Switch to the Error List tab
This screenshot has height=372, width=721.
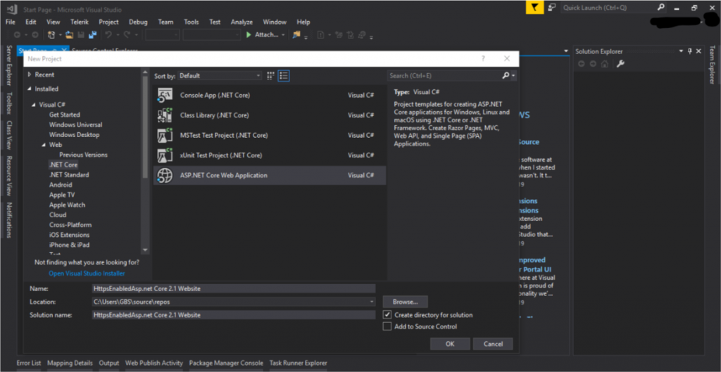29,363
